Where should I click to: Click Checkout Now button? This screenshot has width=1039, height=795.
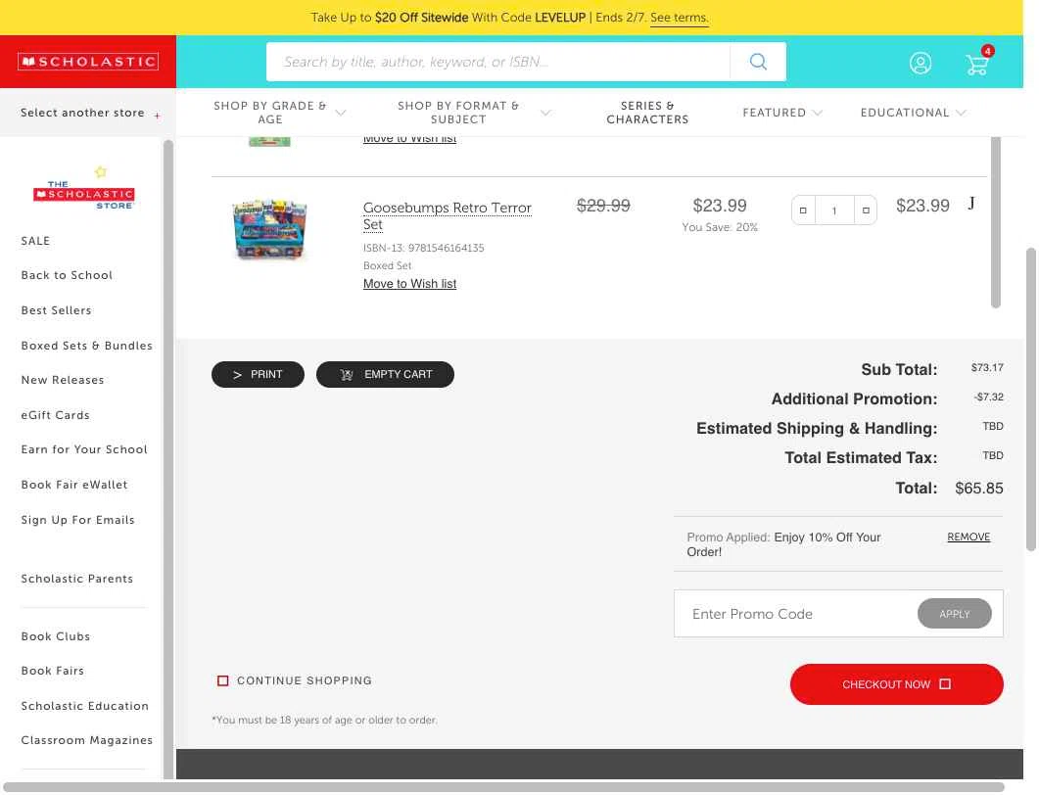click(x=897, y=684)
